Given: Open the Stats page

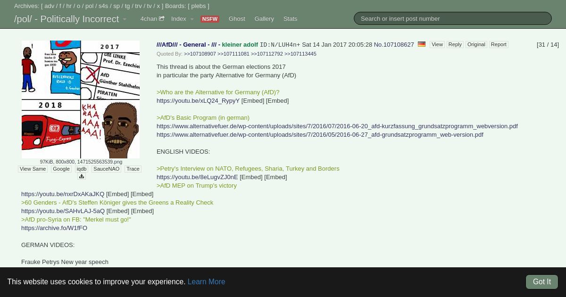Looking at the screenshot, I should 290,19.
